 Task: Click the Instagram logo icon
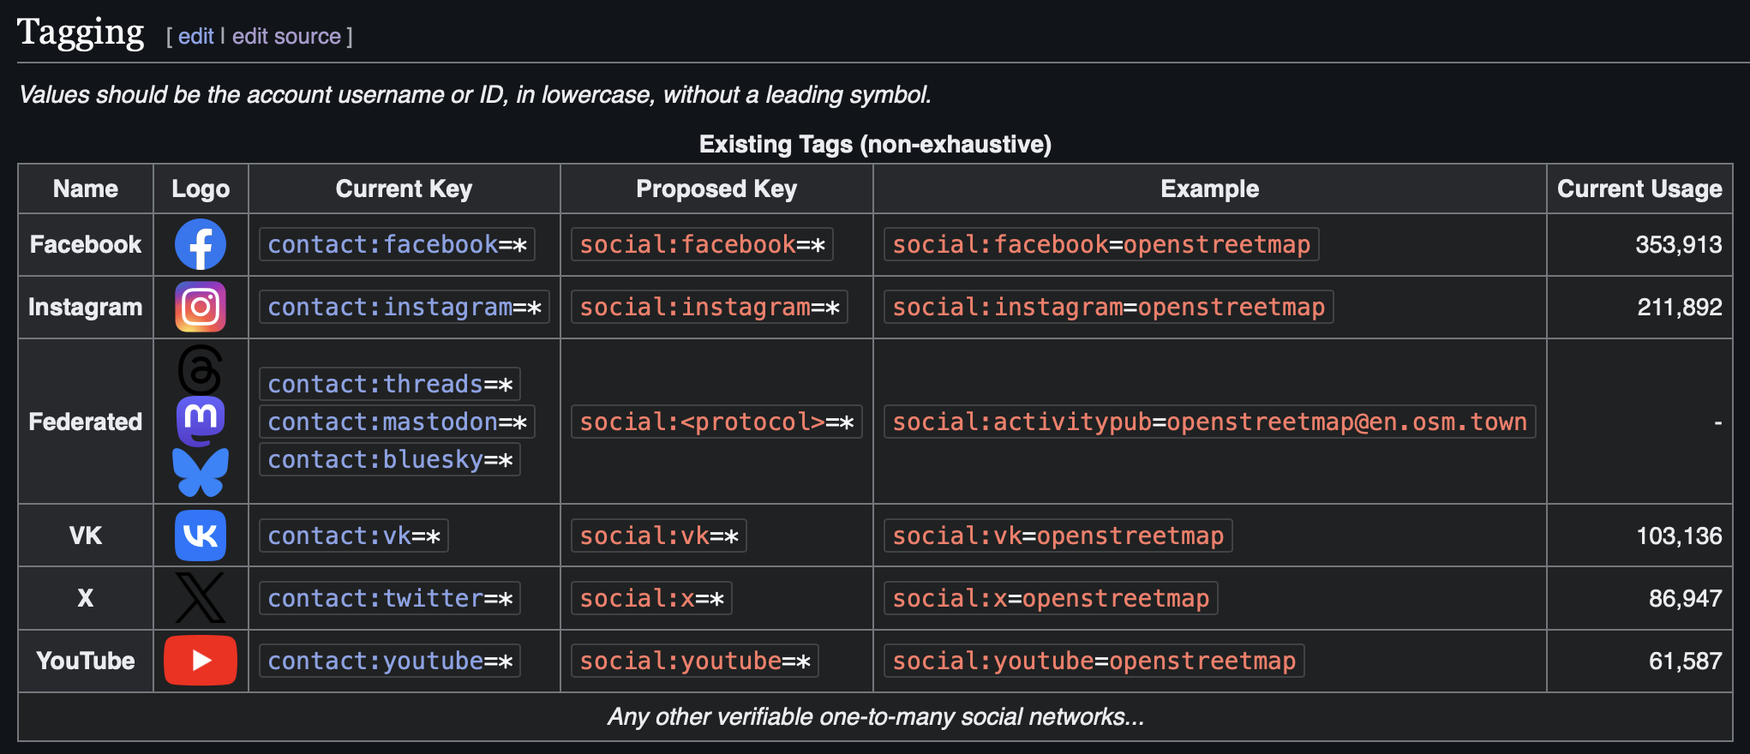[x=201, y=307]
